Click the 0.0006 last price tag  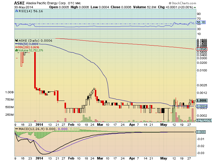tap(201, 101)
